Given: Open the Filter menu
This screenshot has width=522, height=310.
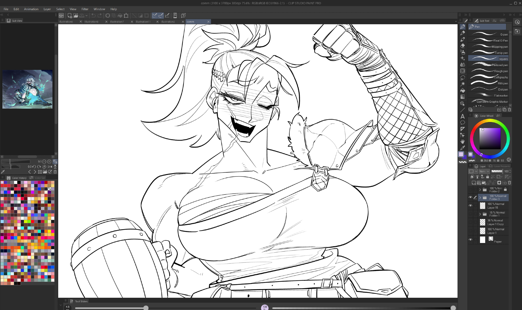Looking at the screenshot, I should click(85, 9).
